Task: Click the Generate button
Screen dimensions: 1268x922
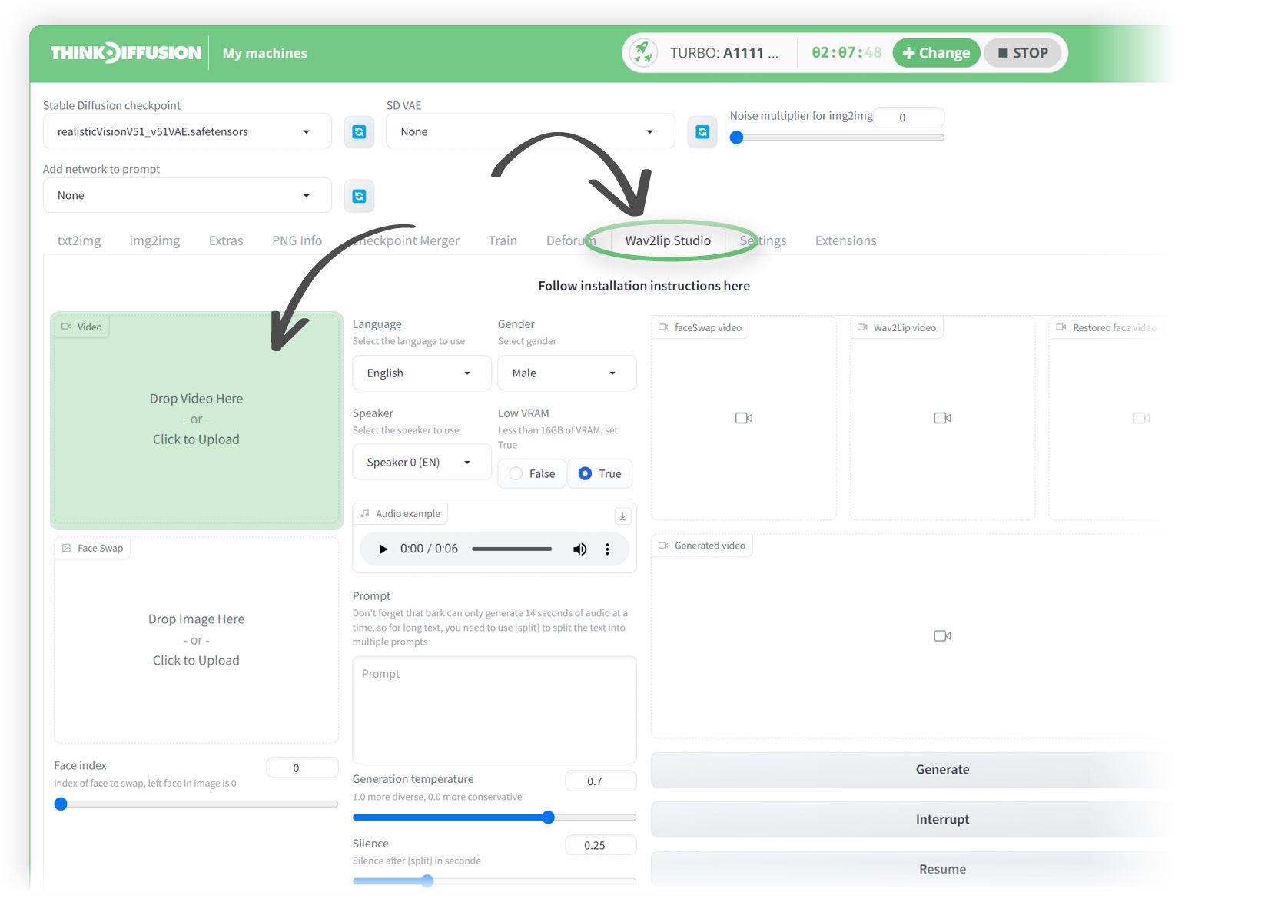Action: [x=942, y=769]
